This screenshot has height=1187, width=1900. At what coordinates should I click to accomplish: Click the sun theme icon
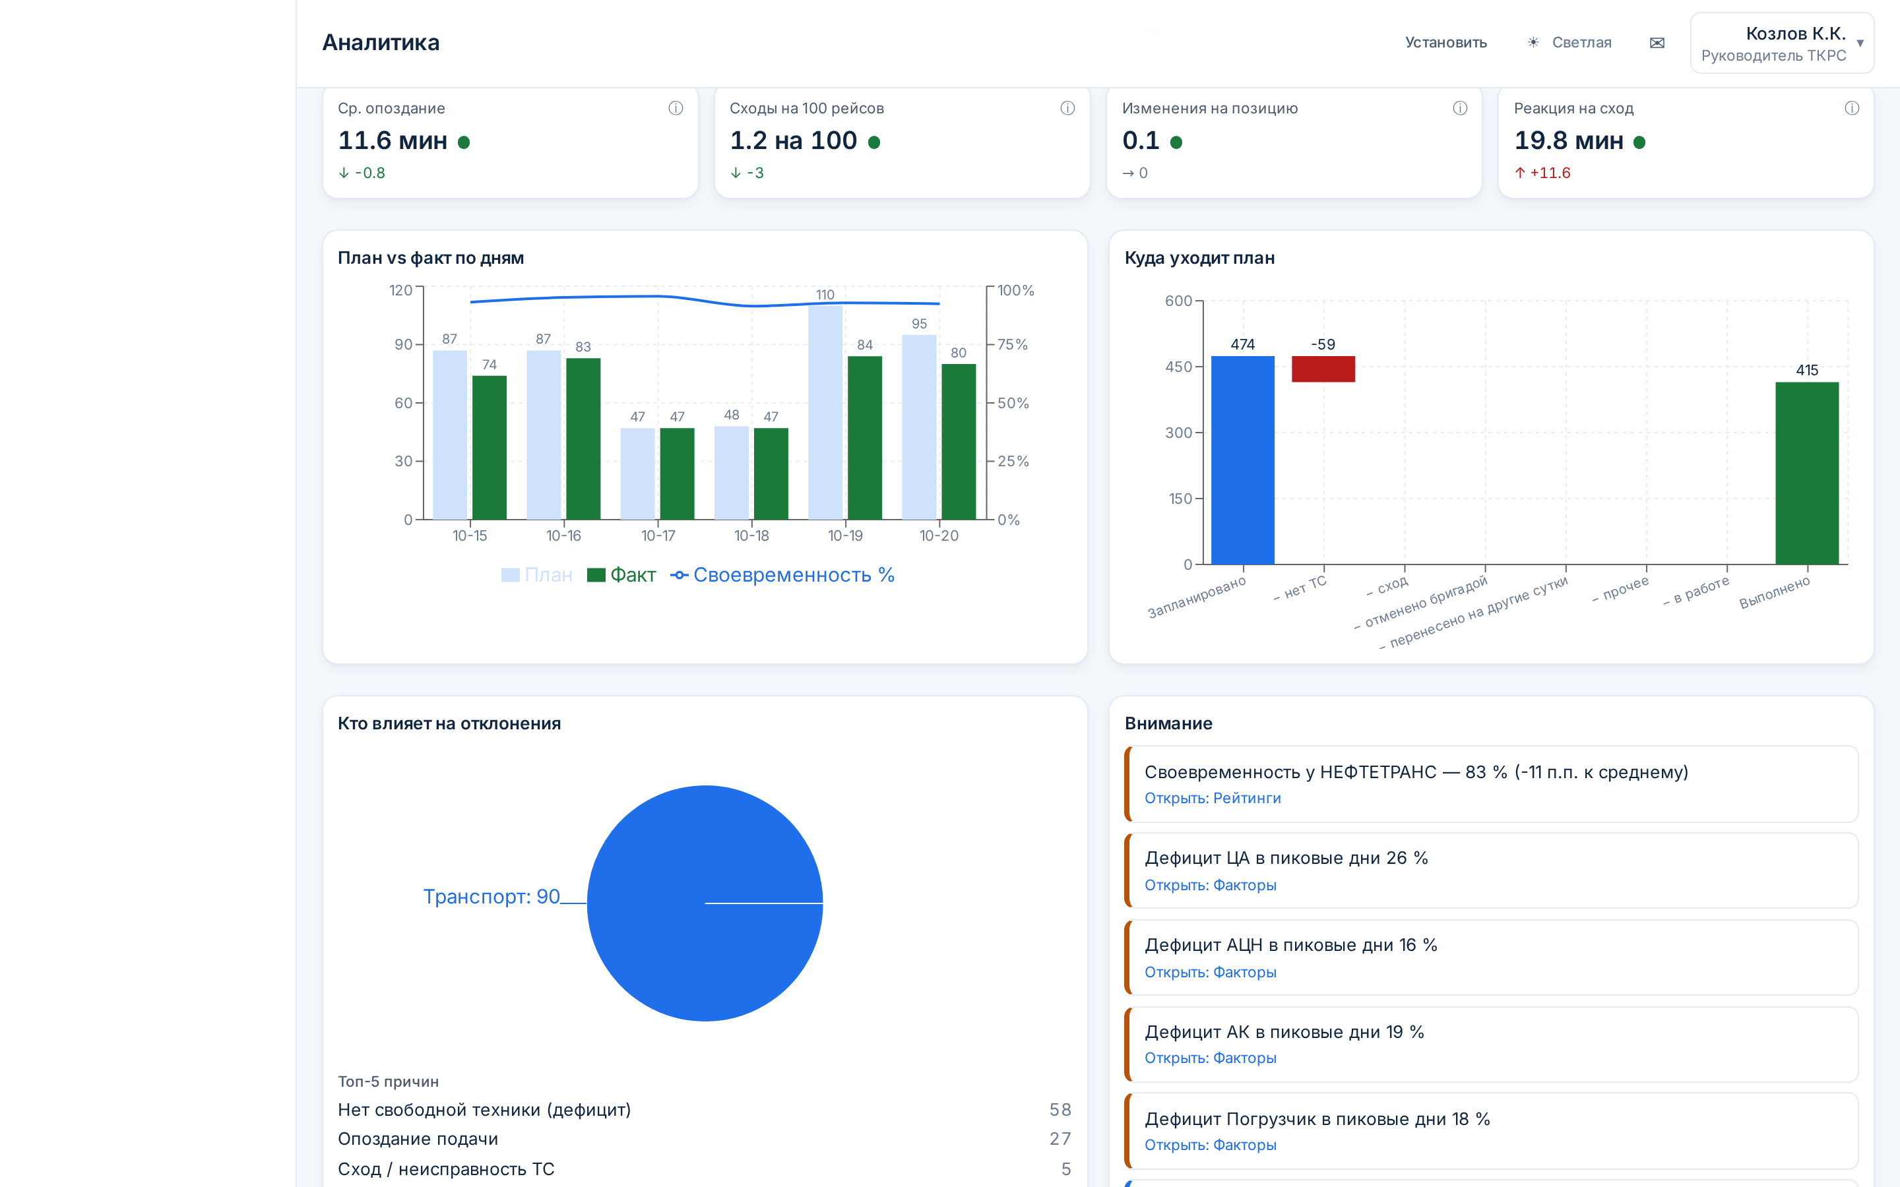click(x=1533, y=42)
